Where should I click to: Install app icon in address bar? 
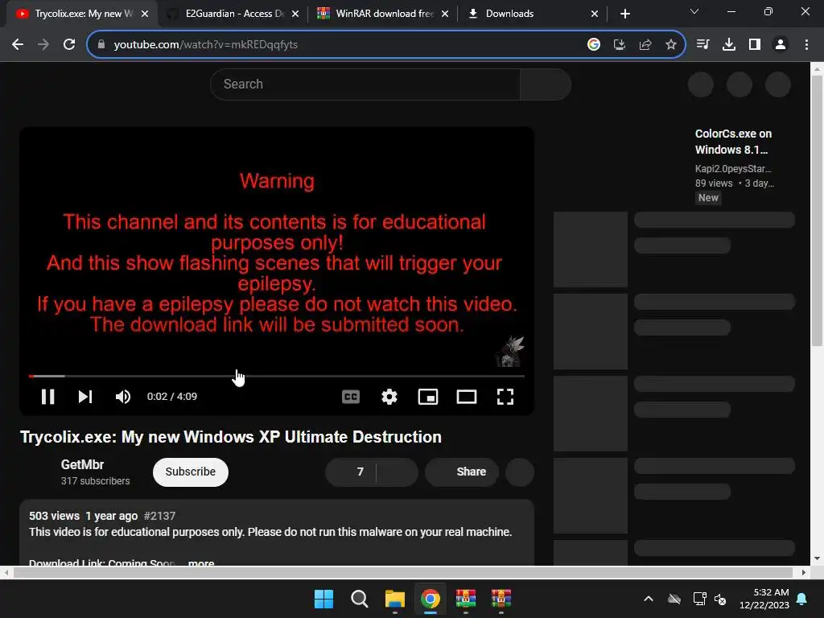619,45
